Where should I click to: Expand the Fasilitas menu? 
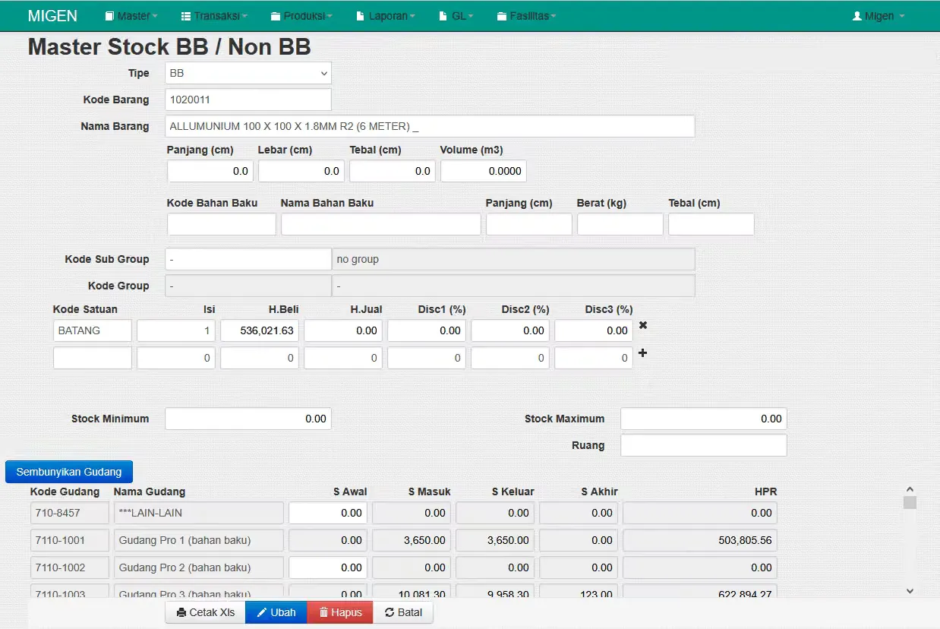pos(526,16)
